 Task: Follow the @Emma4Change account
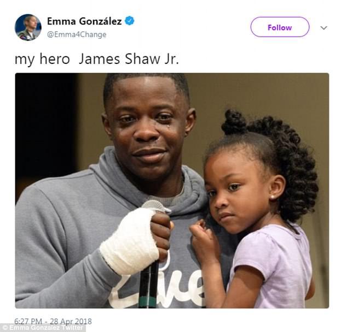point(280,27)
